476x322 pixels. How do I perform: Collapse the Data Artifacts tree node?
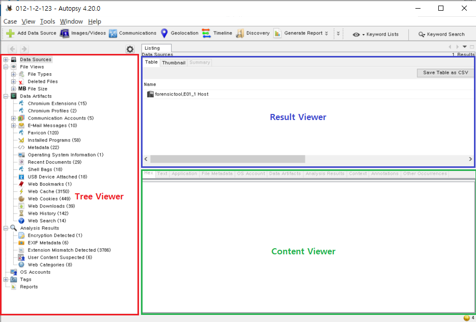click(x=6, y=97)
